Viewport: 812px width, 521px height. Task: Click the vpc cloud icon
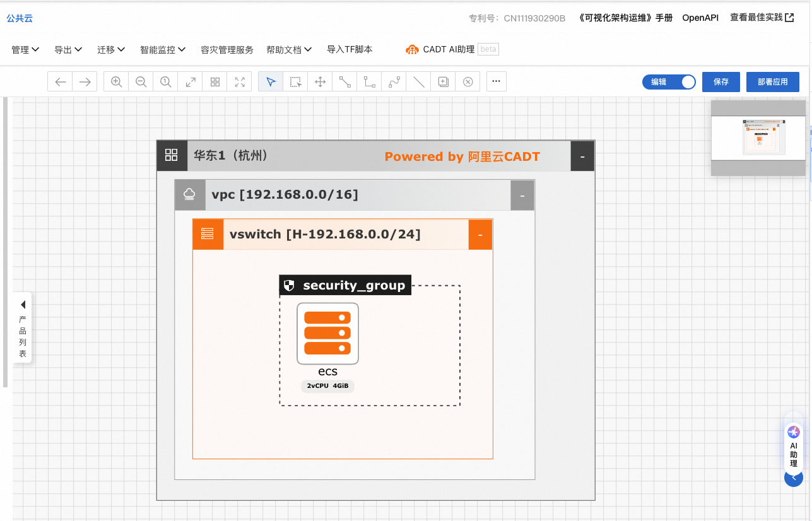pos(190,195)
